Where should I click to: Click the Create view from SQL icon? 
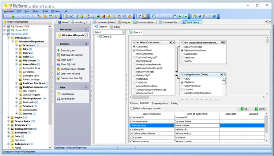click(58, 78)
